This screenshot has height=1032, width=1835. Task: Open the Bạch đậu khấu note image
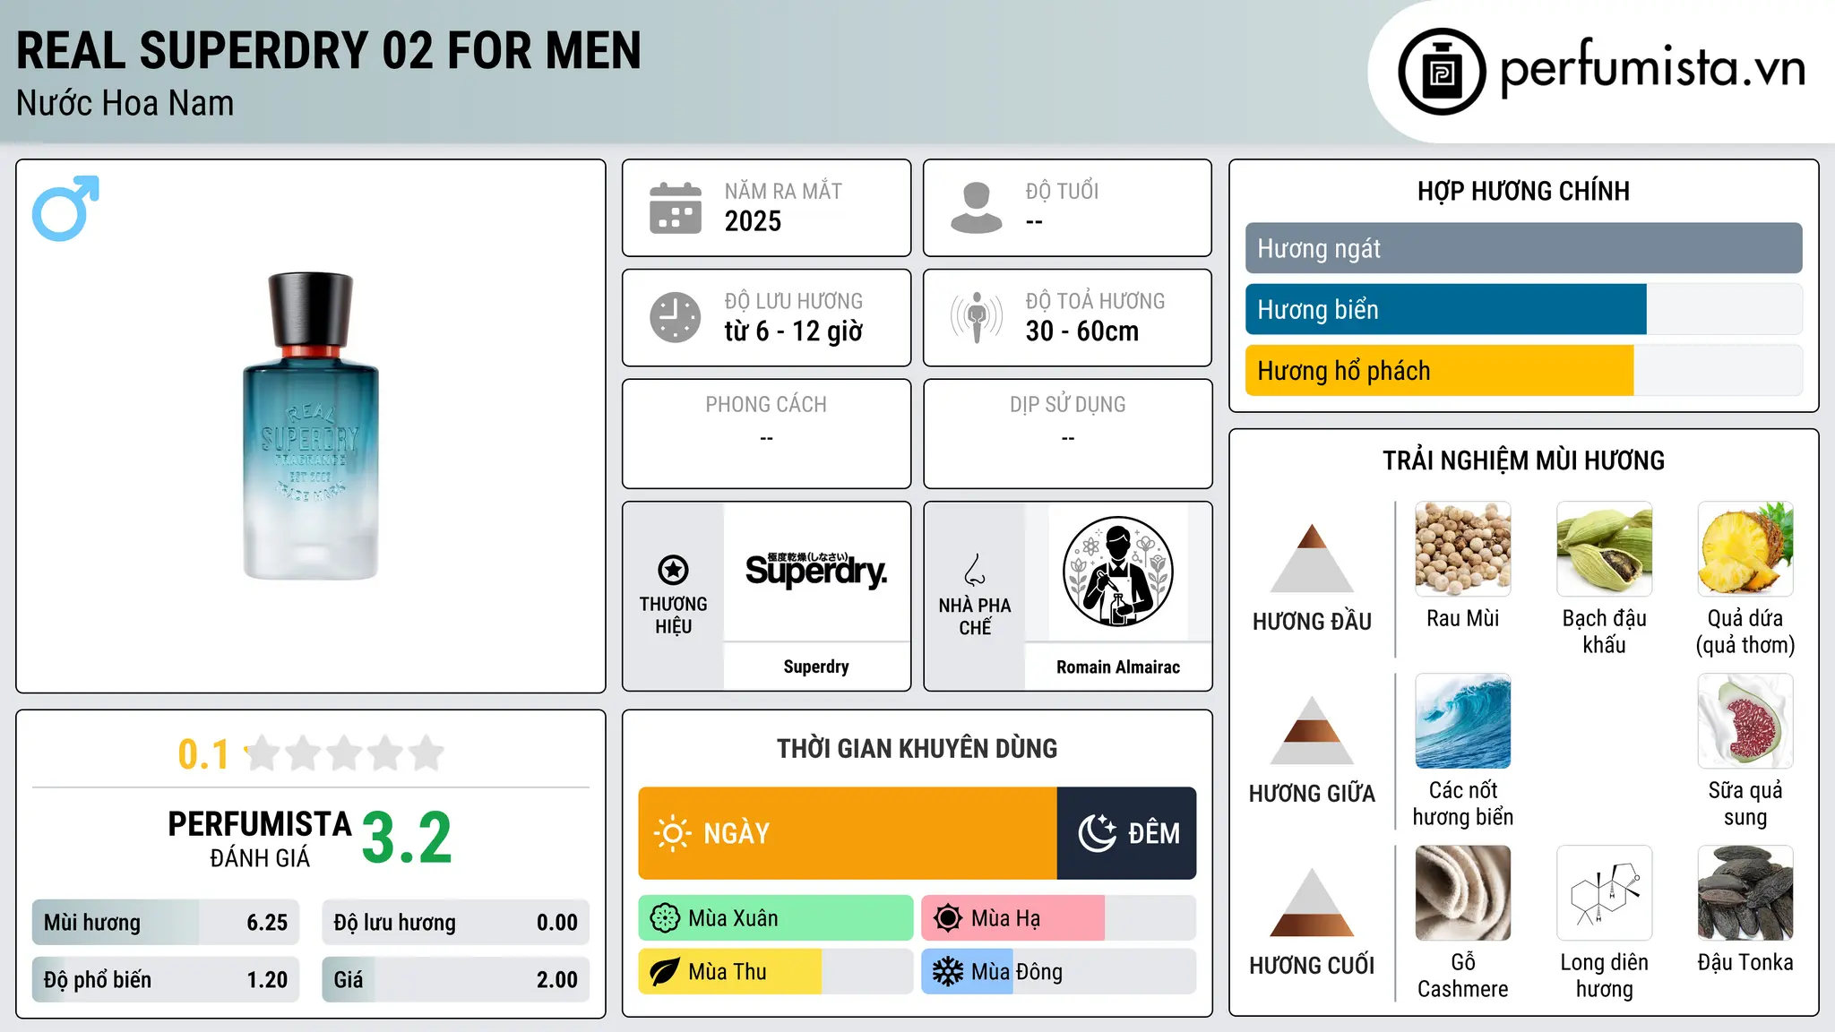1604,549
